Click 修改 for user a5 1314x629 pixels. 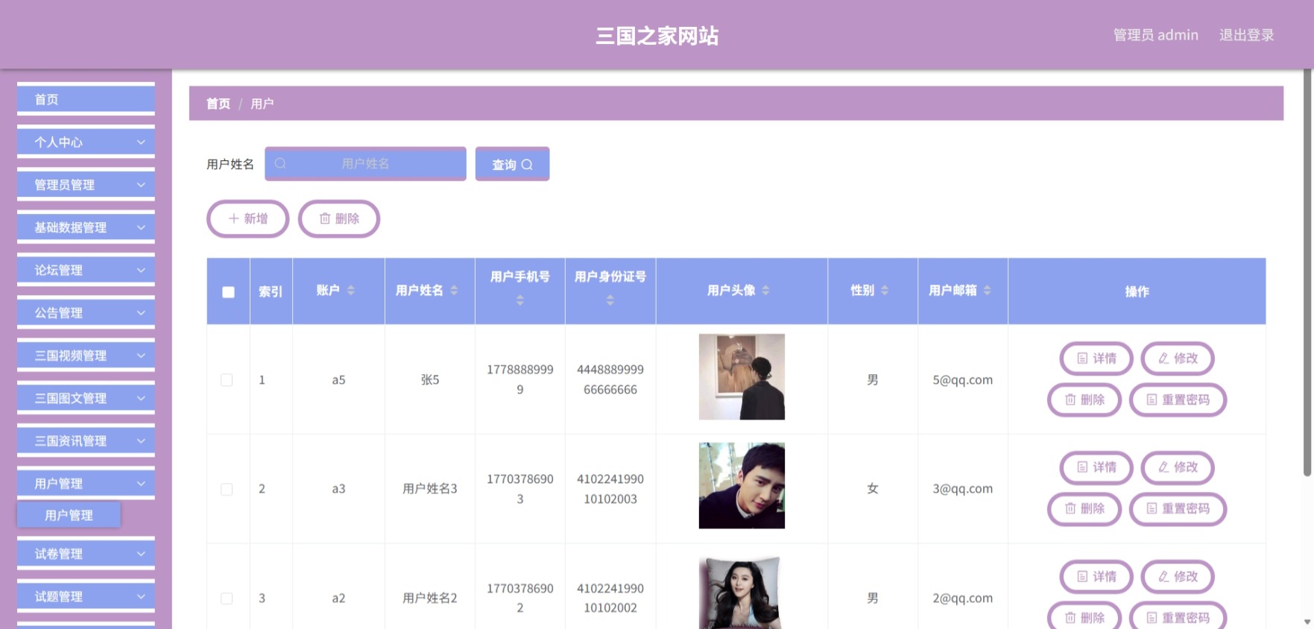pos(1178,358)
